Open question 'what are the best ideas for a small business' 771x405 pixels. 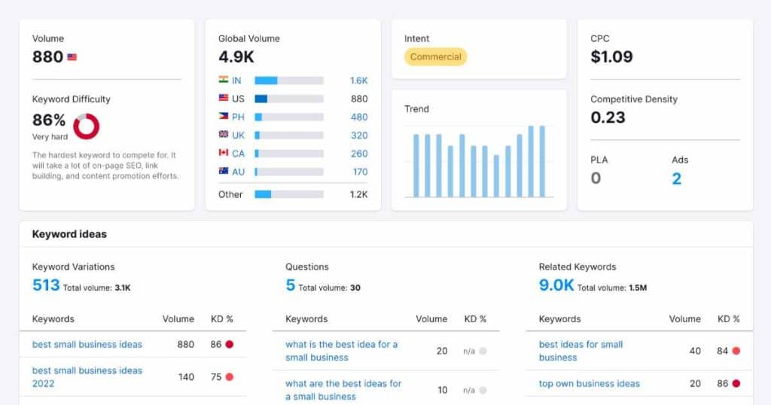pyautogui.click(x=343, y=390)
